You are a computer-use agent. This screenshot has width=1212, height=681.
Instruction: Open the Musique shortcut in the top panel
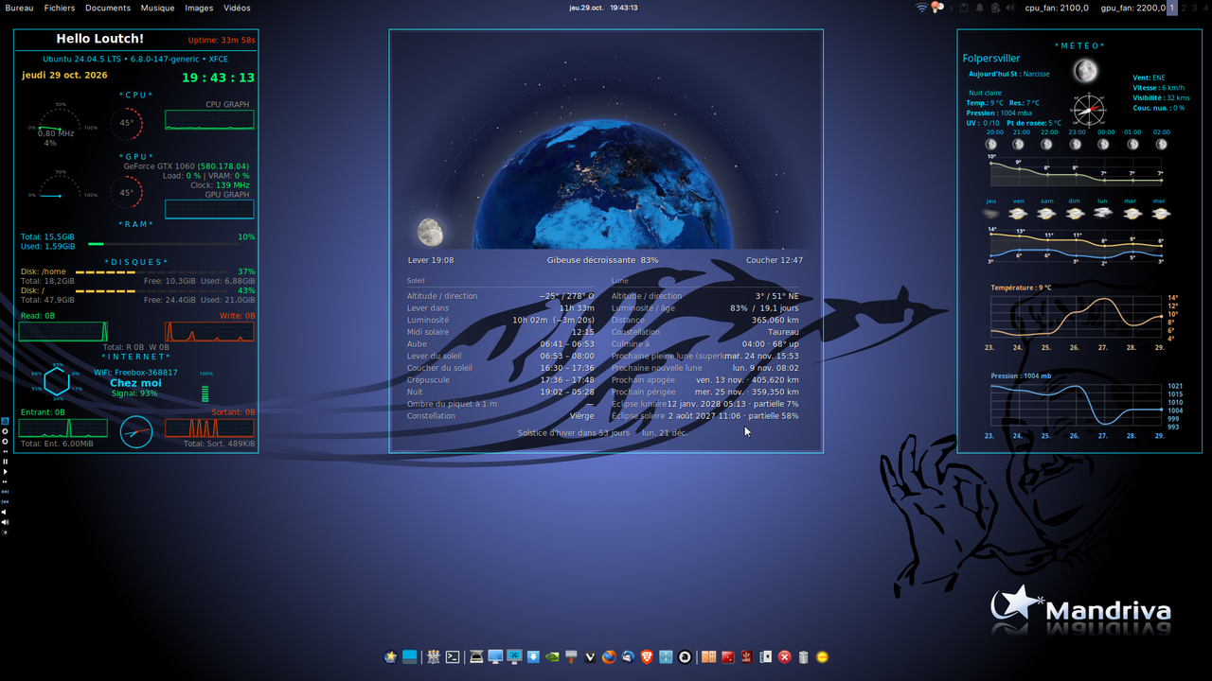[157, 8]
